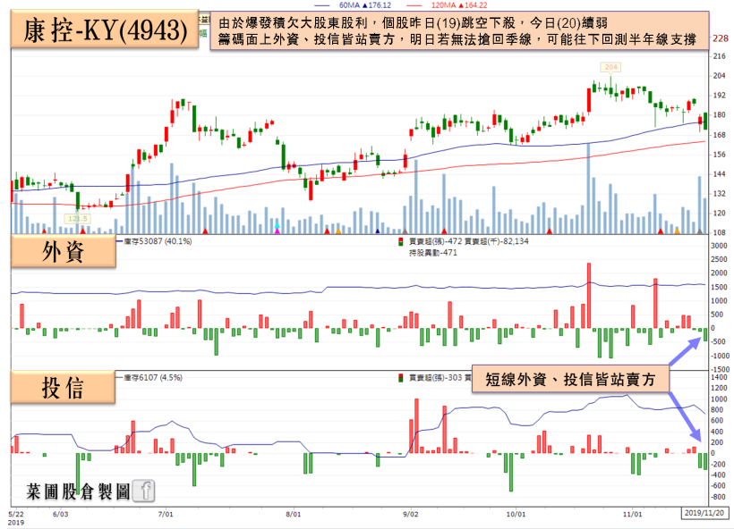
Task: Click the 228 price axis value
Action: (720, 38)
